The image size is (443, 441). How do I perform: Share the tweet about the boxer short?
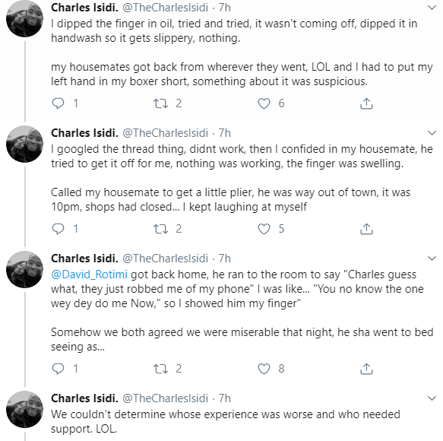(x=366, y=103)
